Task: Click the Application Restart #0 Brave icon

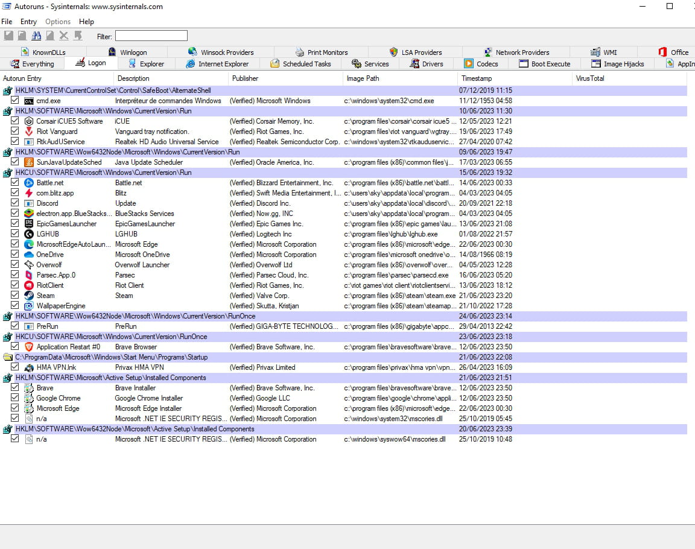Action: click(x=29, y=347)
